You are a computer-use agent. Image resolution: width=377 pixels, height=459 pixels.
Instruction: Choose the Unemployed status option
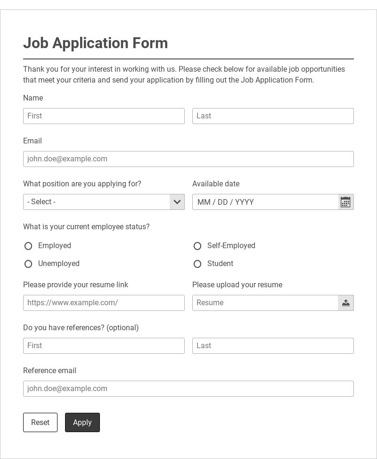tap(28, 264)
